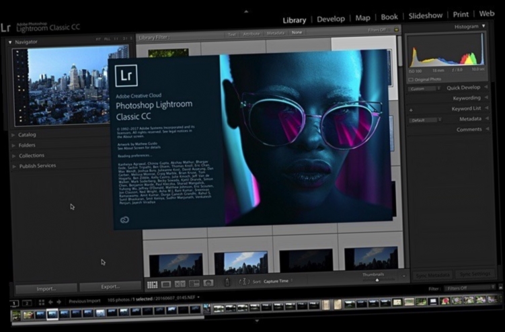Screen dimensions: 505x332
Task: Click Sync Settings button
Action: click(475, 274)
